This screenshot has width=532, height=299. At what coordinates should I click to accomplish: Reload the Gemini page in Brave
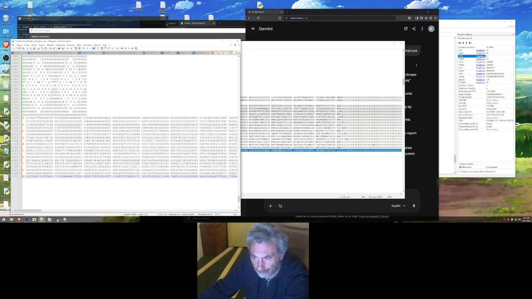[x=258, y=18]
